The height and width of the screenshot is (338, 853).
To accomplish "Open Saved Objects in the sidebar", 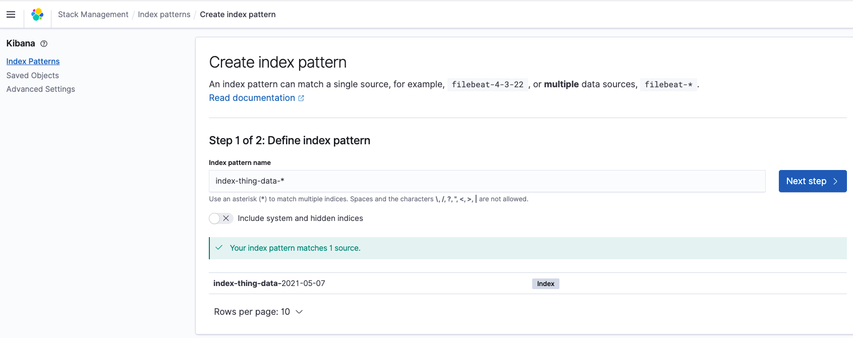I will click(32, 76).
